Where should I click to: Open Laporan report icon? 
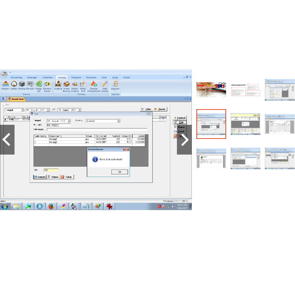coord(115,86)
